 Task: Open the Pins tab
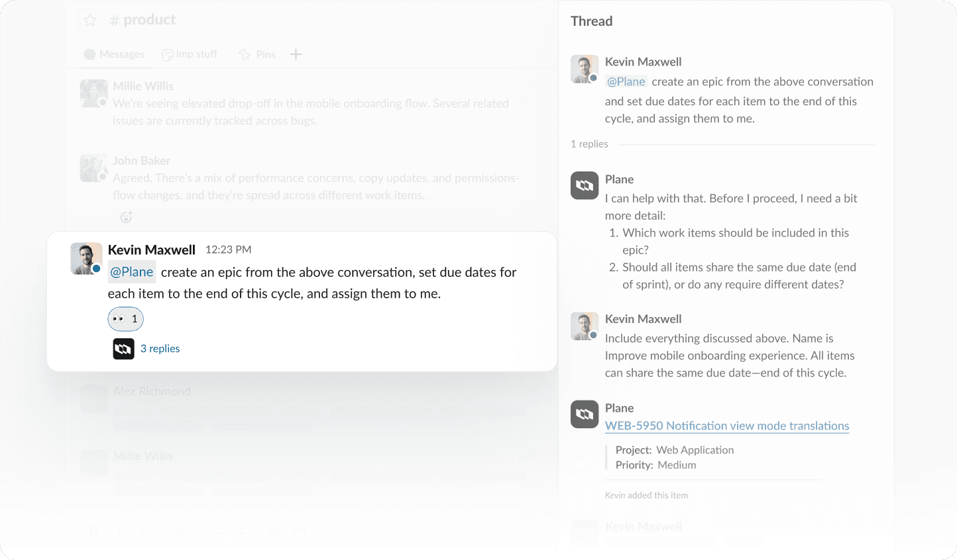tap(257, 54)
